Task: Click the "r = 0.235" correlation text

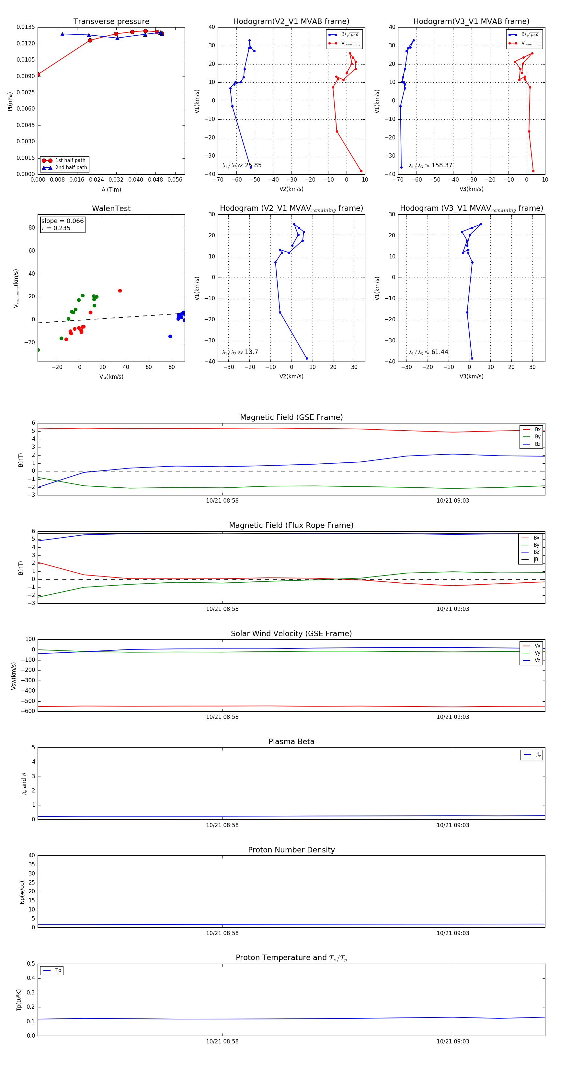Action: [x=56, y=228]
